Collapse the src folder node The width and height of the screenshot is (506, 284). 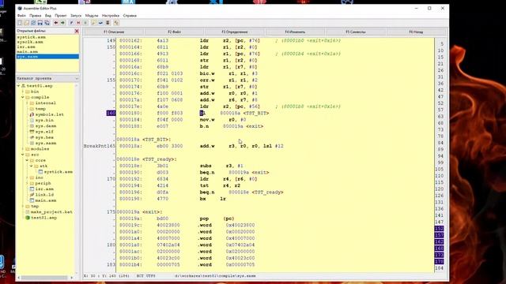point(23,155)
